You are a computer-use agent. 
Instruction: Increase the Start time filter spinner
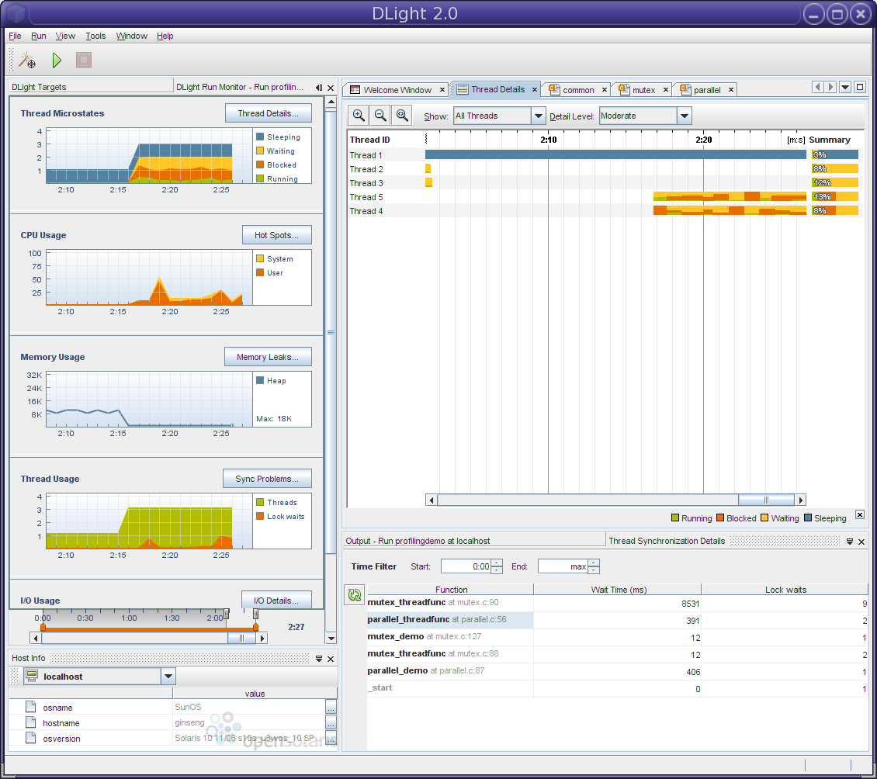[497, 563]
